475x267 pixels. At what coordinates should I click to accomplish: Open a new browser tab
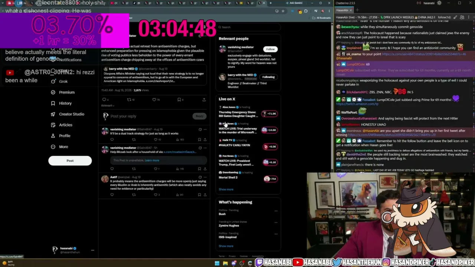tap(271, 3)
